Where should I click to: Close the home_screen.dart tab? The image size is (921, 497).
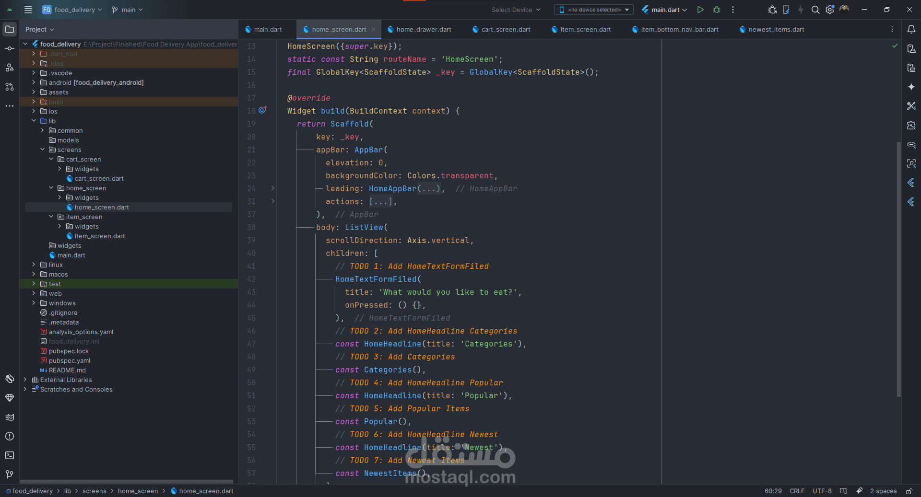tap(374, 29)
